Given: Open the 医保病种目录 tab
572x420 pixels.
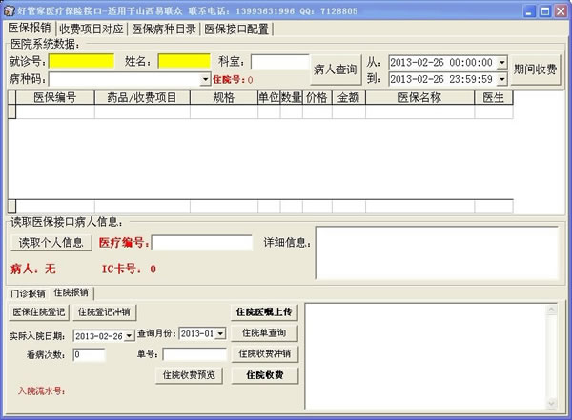Looking at the screenshot, I should click(163, 29).
